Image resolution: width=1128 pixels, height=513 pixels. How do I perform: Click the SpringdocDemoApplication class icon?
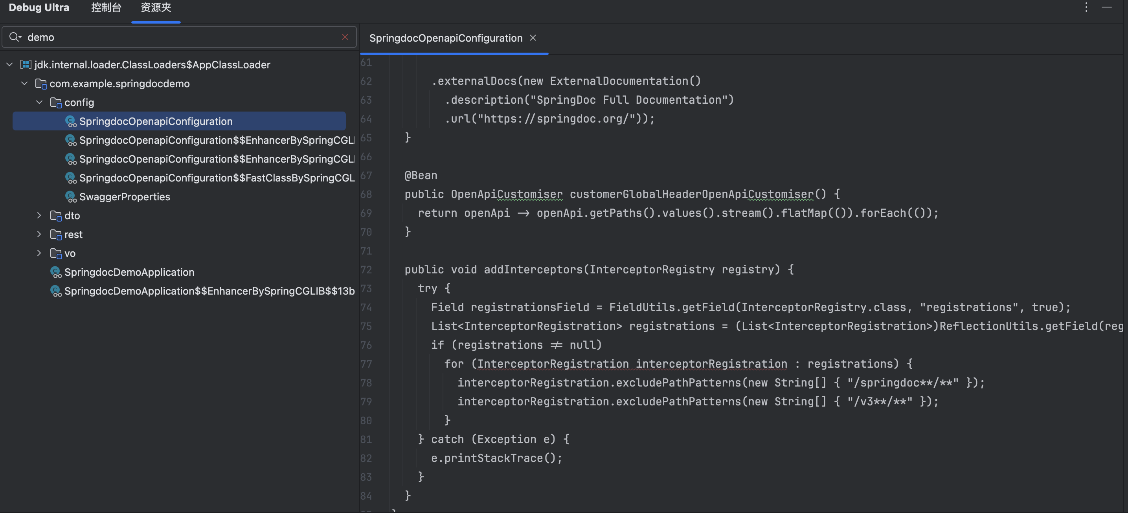tap(55, 272)
